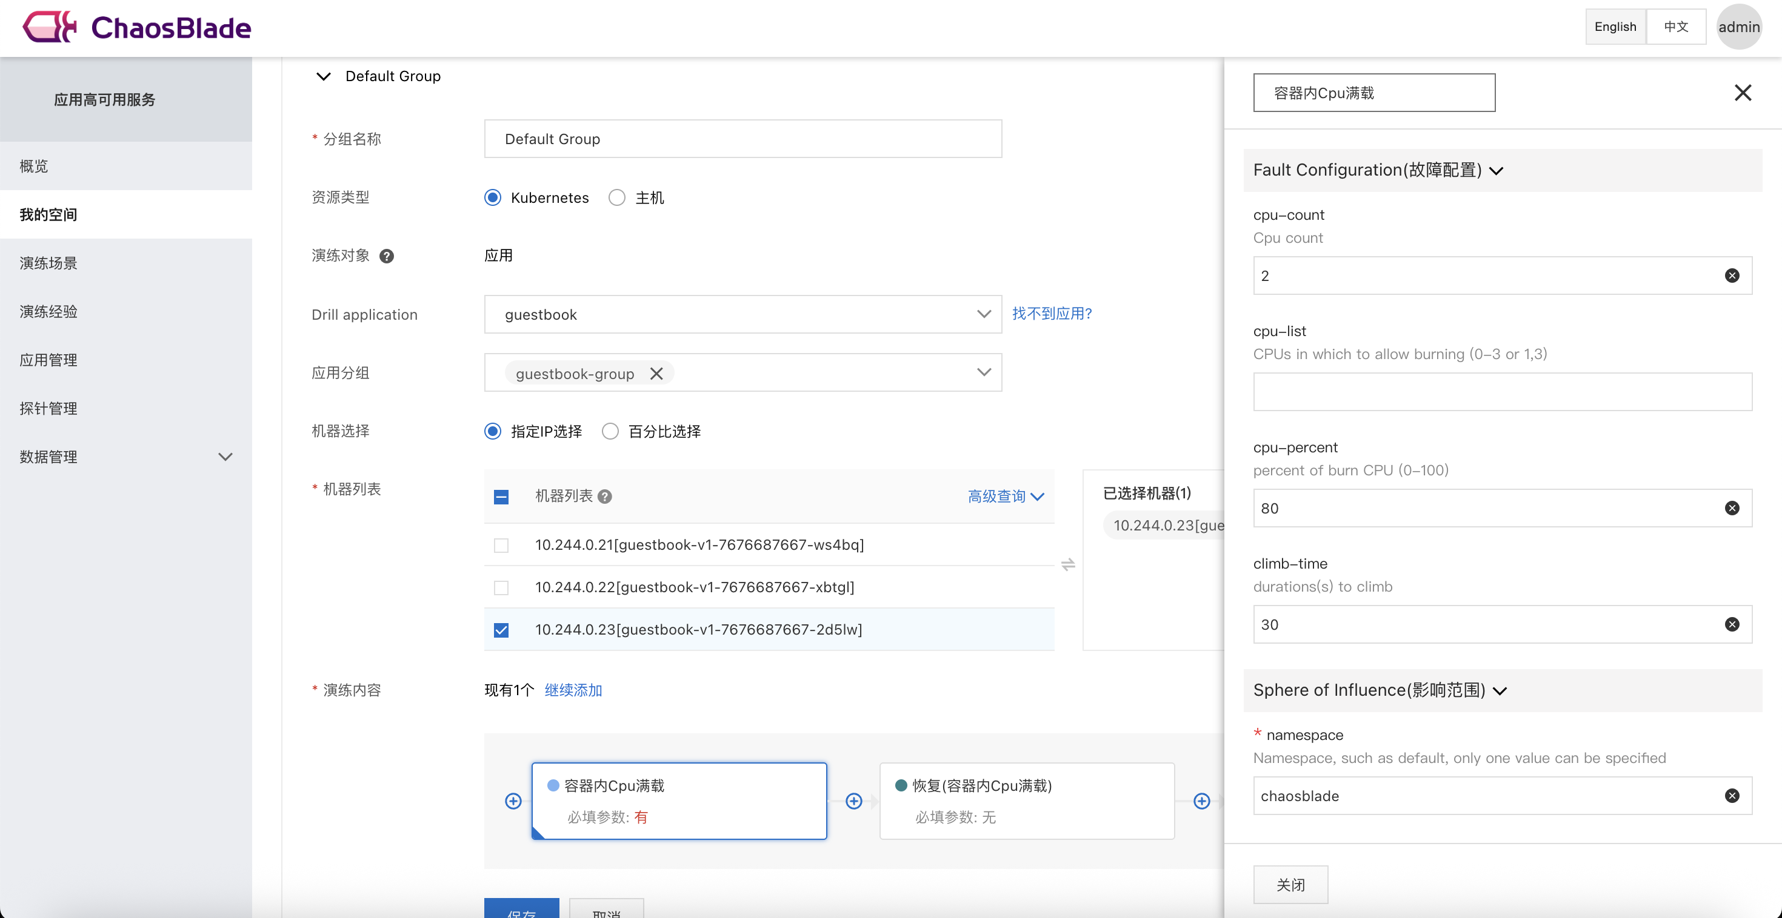Remove the guestbook-group tag

(656, 373)
